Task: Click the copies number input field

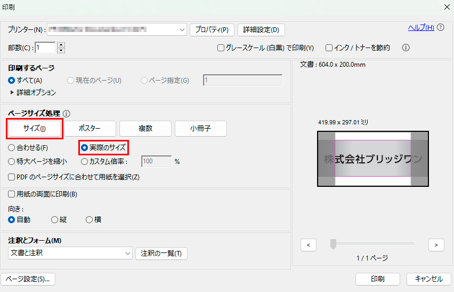Action: point(45,48)
